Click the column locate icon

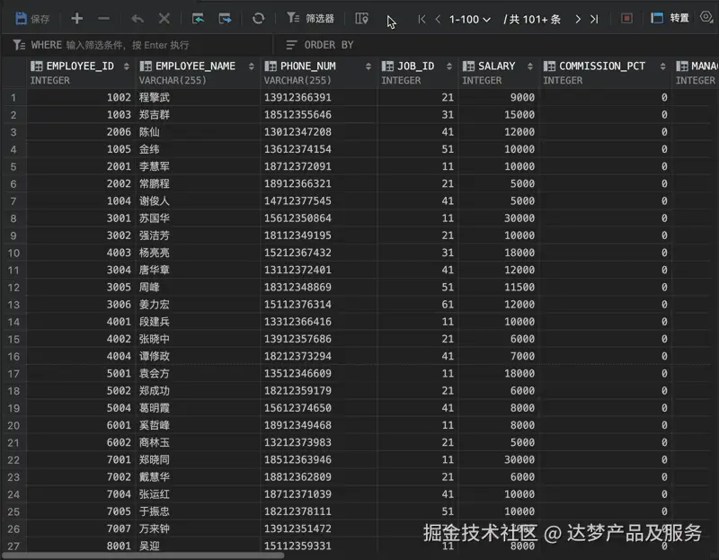[x=361, y=18]
